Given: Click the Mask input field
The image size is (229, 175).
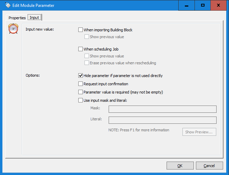Looking at the screenshot, I should tap(162, 109).
